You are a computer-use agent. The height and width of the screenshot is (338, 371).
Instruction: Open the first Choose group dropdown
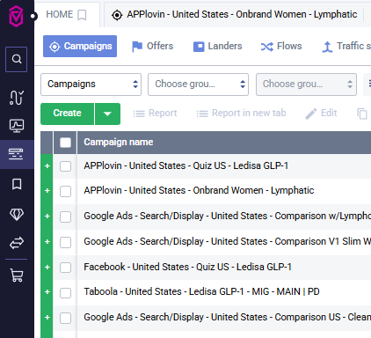pyautogui.click(x=198, y=84)
